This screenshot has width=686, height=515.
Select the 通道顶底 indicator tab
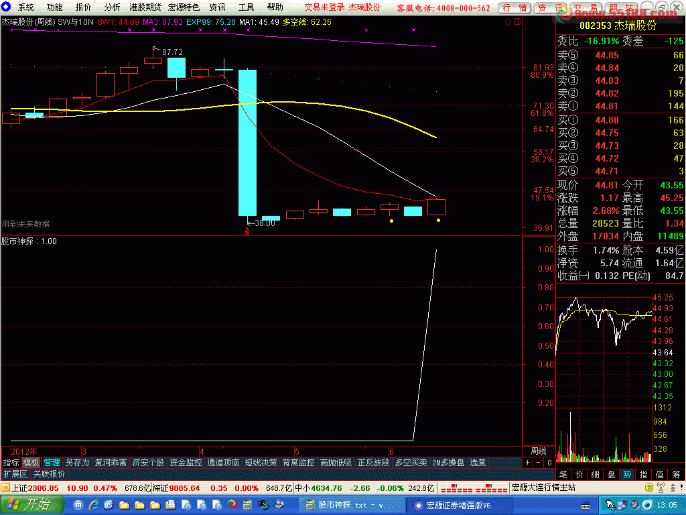223,463
